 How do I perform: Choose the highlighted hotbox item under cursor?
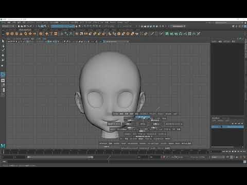click(x=143, y=117)
